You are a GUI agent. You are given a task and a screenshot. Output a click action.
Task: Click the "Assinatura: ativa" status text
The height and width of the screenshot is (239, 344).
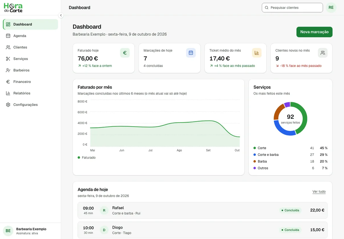(27, 233)
